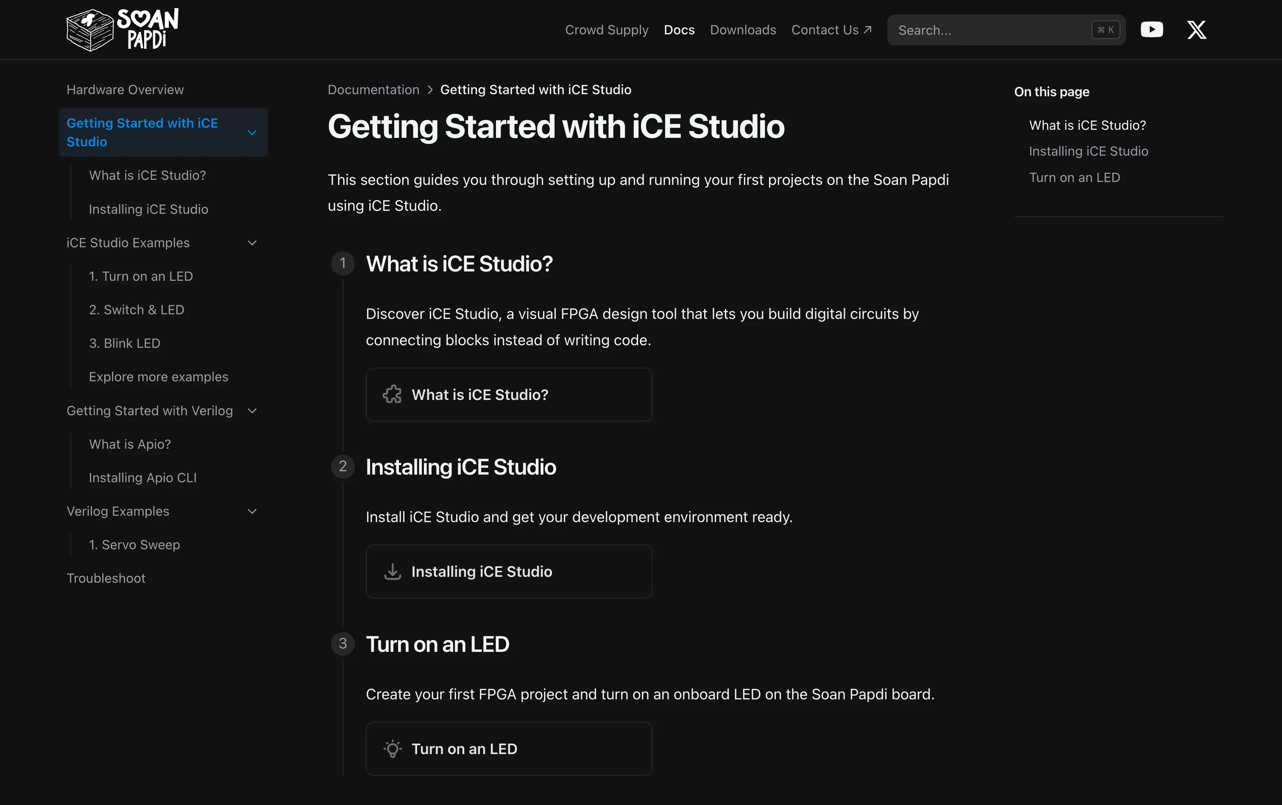Image resolution: width=1282 pixels, height=805 pixels.
Task: Click the download icon in the Installing iCE Studio card
Action: click(392, 571)
